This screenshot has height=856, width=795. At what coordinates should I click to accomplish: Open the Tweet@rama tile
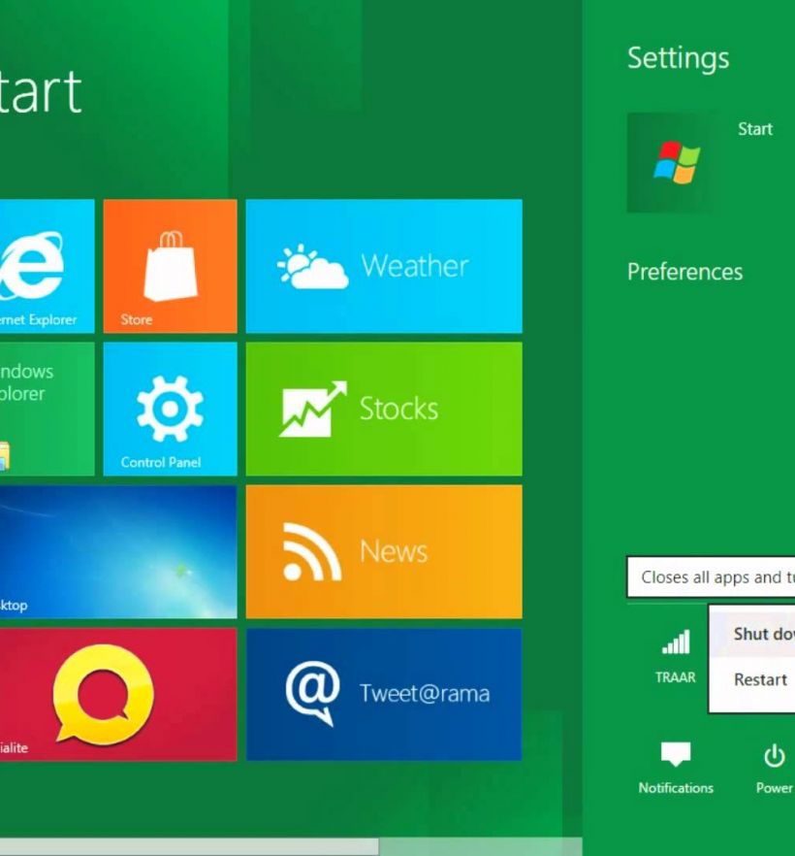pyautogui.click(x=384, y=694)
